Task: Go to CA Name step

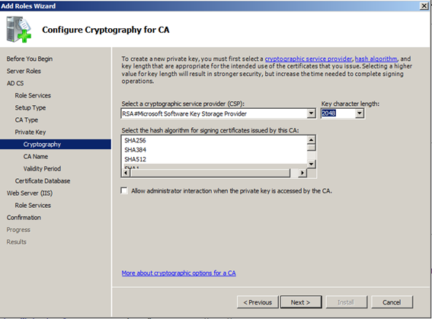Action: click(x=36, y=156)
